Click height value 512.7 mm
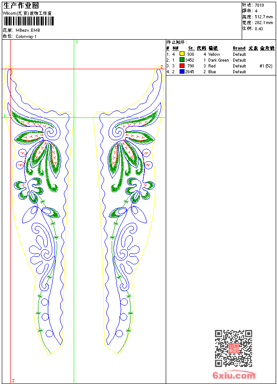 point(264,17)
